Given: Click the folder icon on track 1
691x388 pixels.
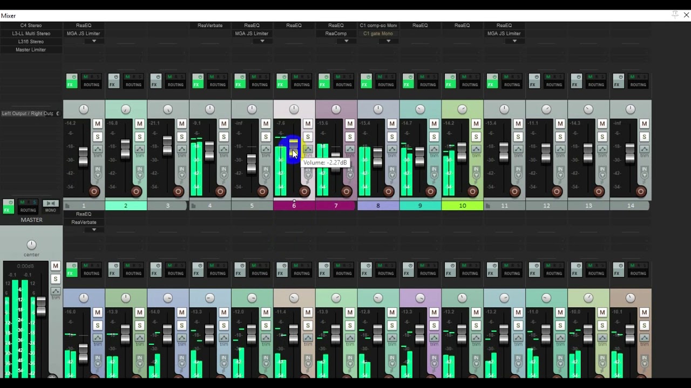Looking at the screenshot, I should click(x=67, y=206).
